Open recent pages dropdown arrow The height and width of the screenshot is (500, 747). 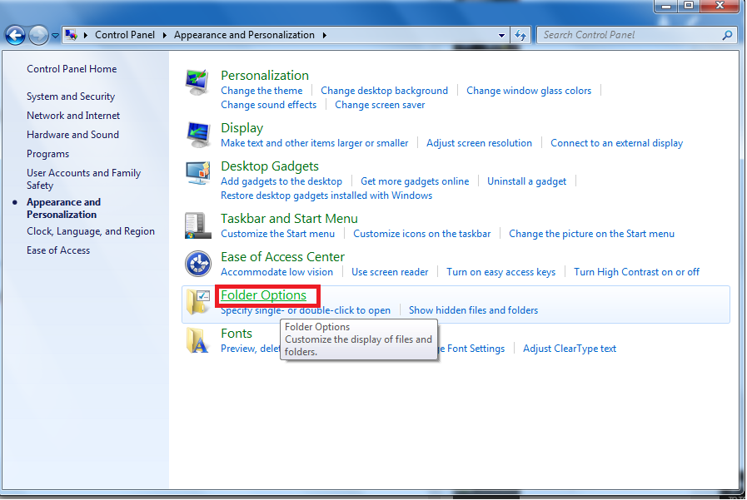(x=55, y=36)
